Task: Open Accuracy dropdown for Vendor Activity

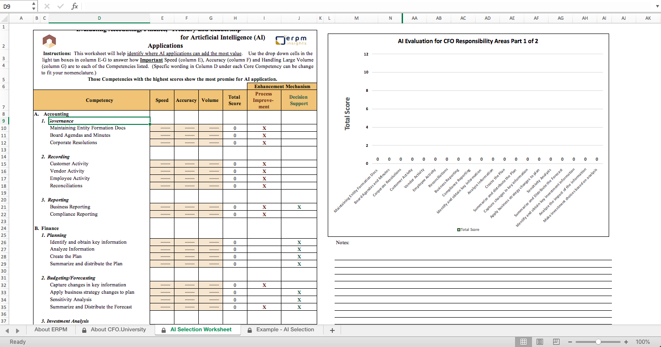Action: point(186,171)
